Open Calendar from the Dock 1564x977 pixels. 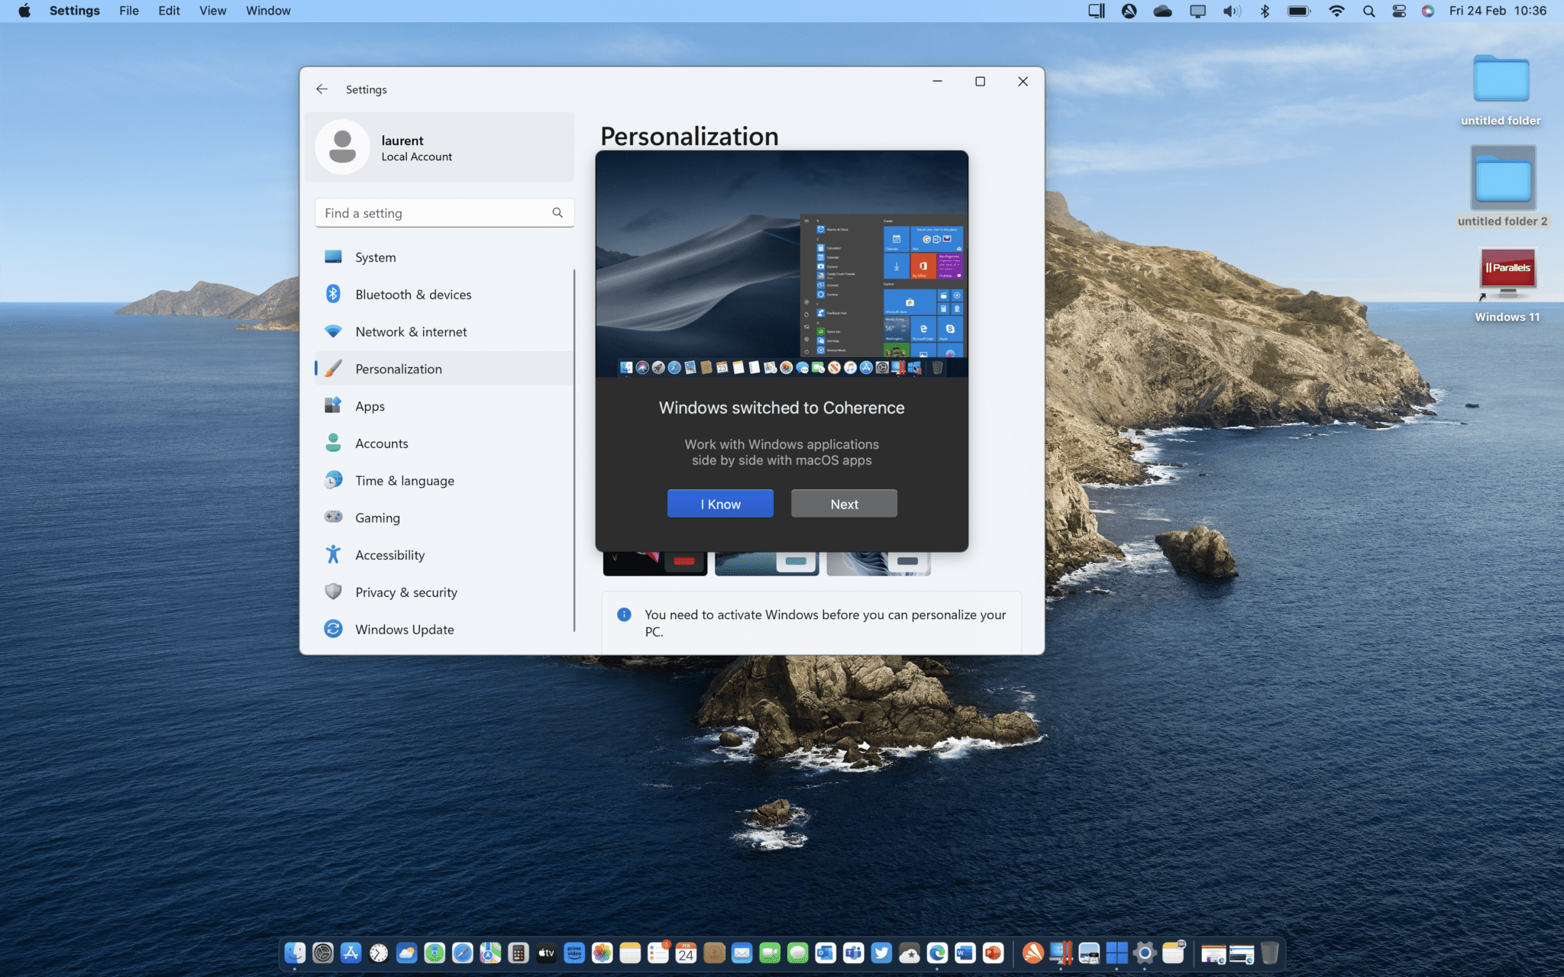(x=686, y=953)
